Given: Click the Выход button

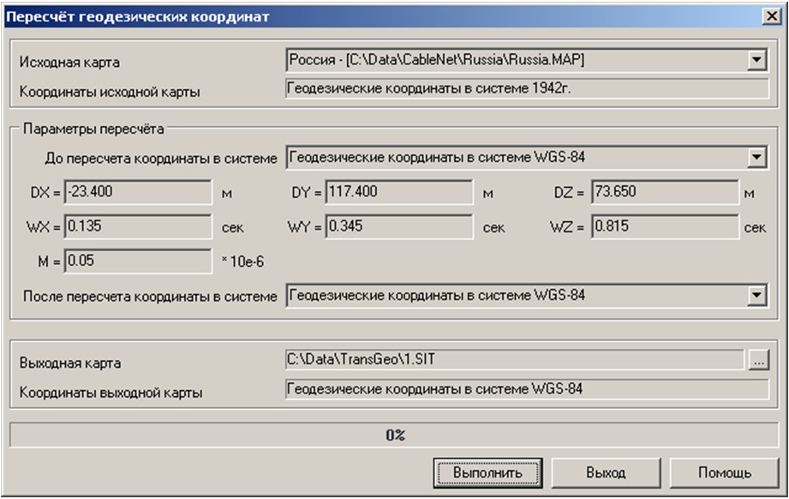Looking at the screenshot, I should [x=605, y=472].
